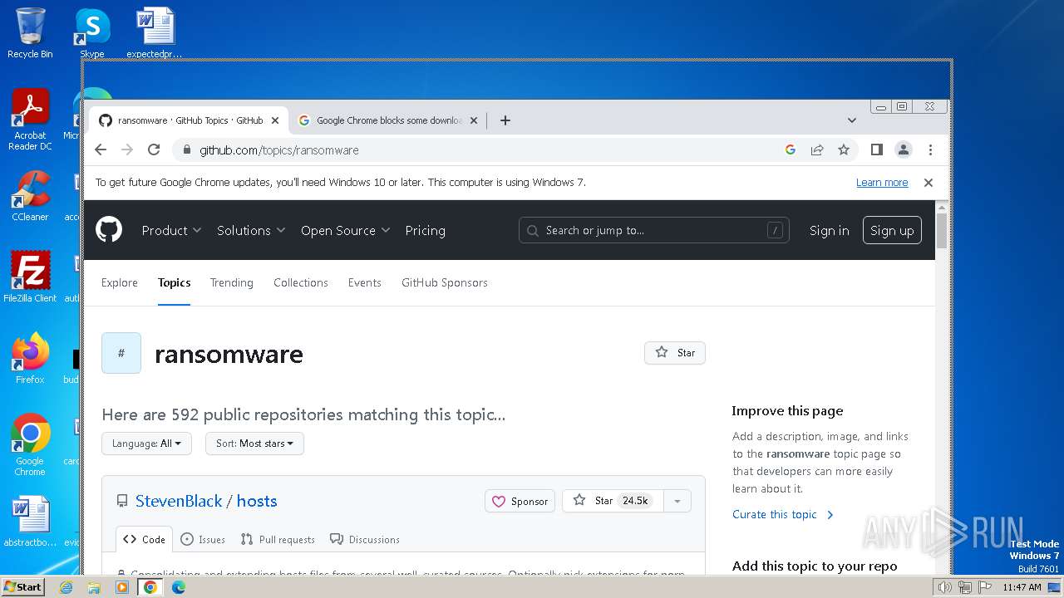The height and width of the screenshot is (598, 1064).
Task: Open the GitHub Sponsors tab
Action: click(445, 282)
